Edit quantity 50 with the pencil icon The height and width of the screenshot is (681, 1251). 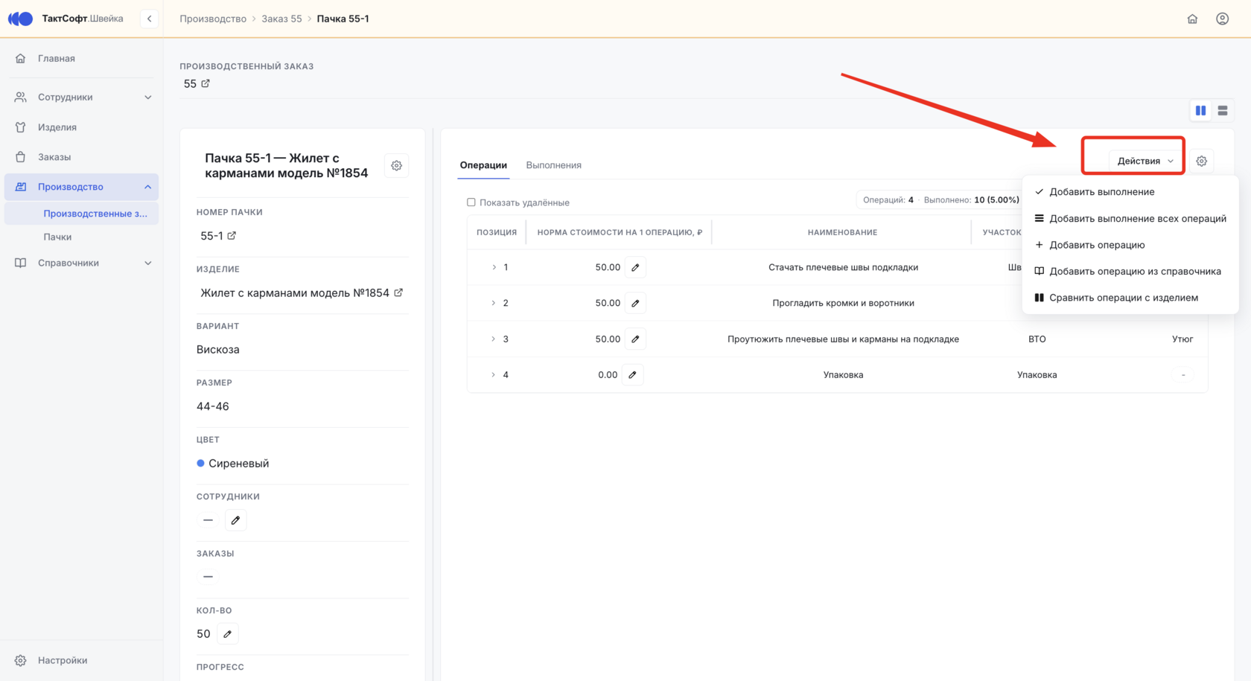click(228, 634)
